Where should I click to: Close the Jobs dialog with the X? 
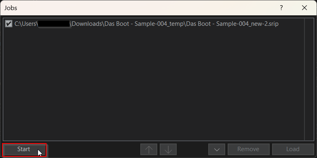[x=304, y=8]
